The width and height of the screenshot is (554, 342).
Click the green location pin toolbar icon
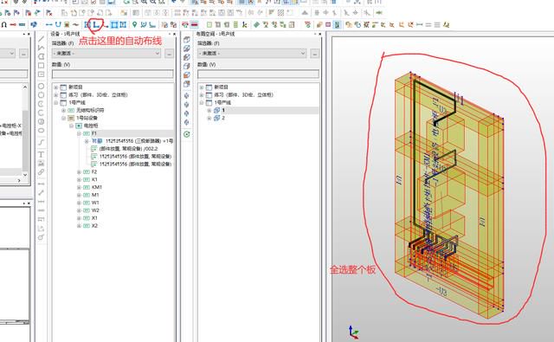pos(134,24)
